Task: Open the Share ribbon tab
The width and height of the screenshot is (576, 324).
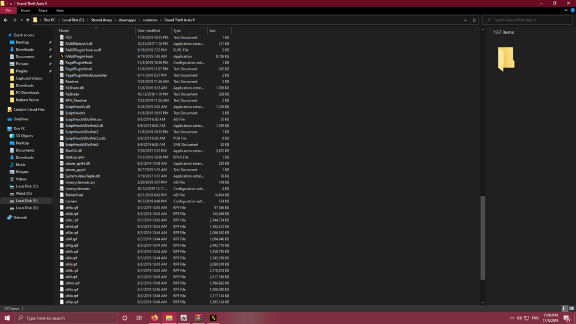Action: click(43, 10)
